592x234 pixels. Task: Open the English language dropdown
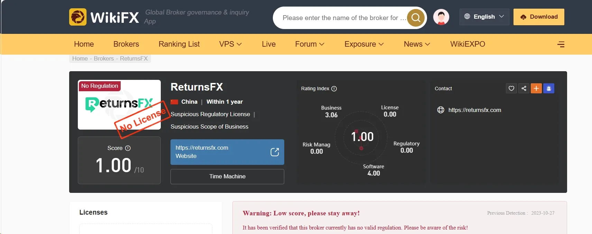(x=484, y=17)
